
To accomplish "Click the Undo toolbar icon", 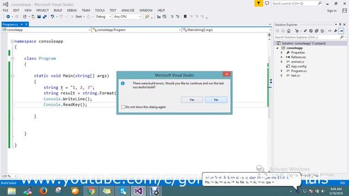I will click(52, 17).
